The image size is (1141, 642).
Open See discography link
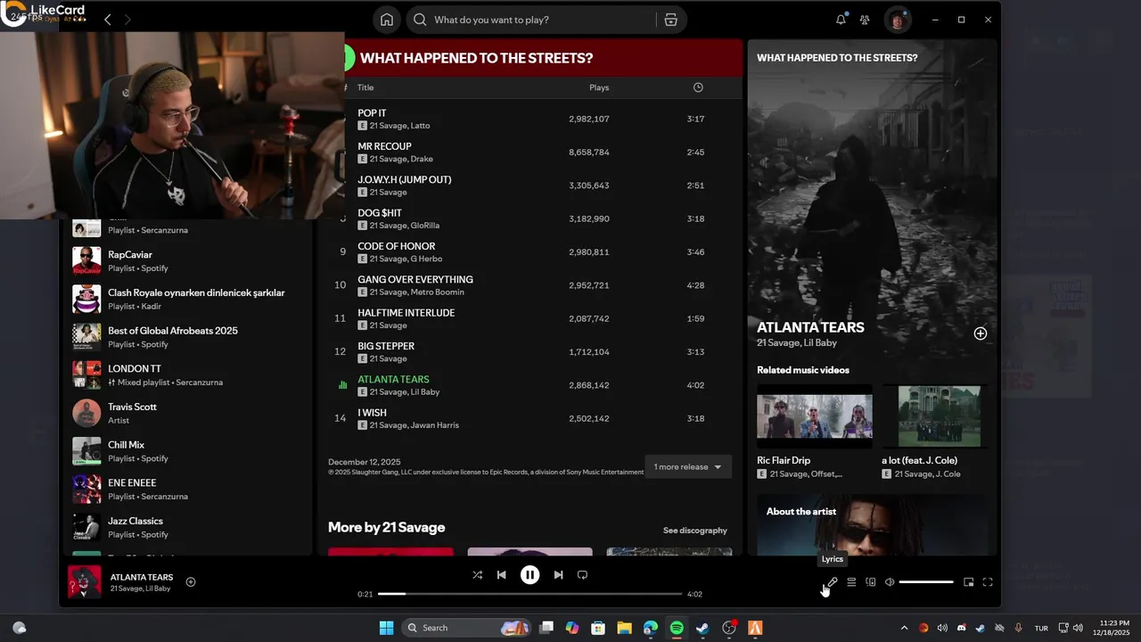coord(695,531)
